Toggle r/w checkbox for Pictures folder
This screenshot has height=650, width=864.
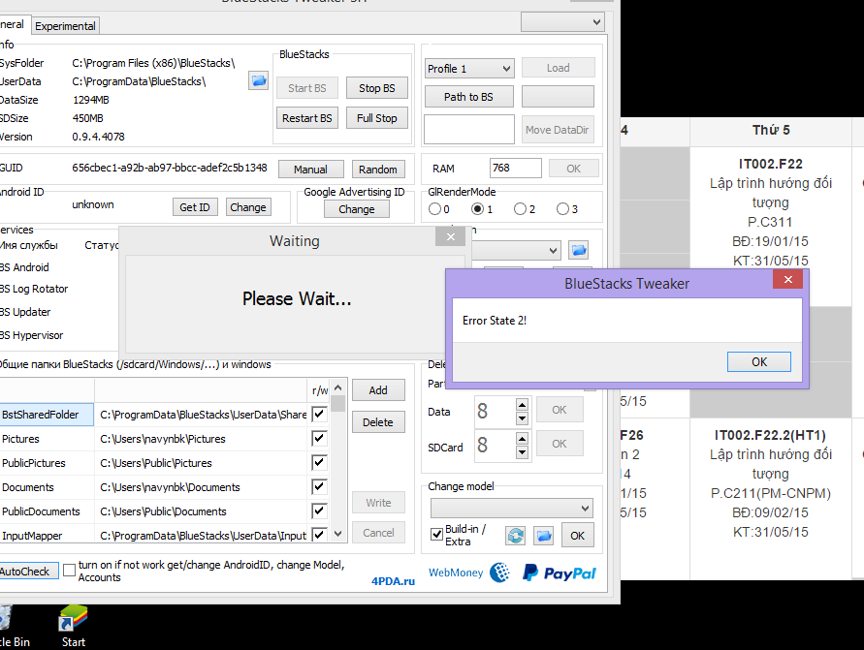click(320, 438)
